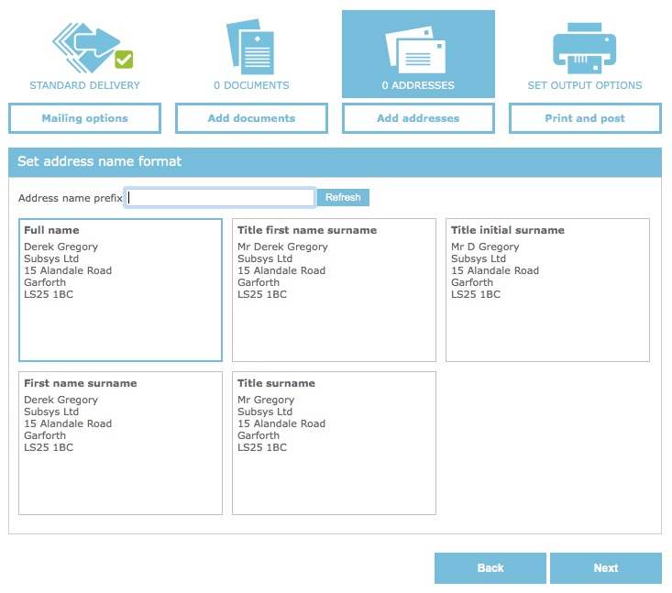Screen dimensions: 672x593
Task: Select Title surname format card
Action: coord(334,443)
